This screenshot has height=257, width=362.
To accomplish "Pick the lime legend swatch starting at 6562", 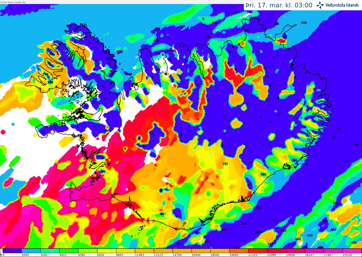I will (x=88, y=251).
